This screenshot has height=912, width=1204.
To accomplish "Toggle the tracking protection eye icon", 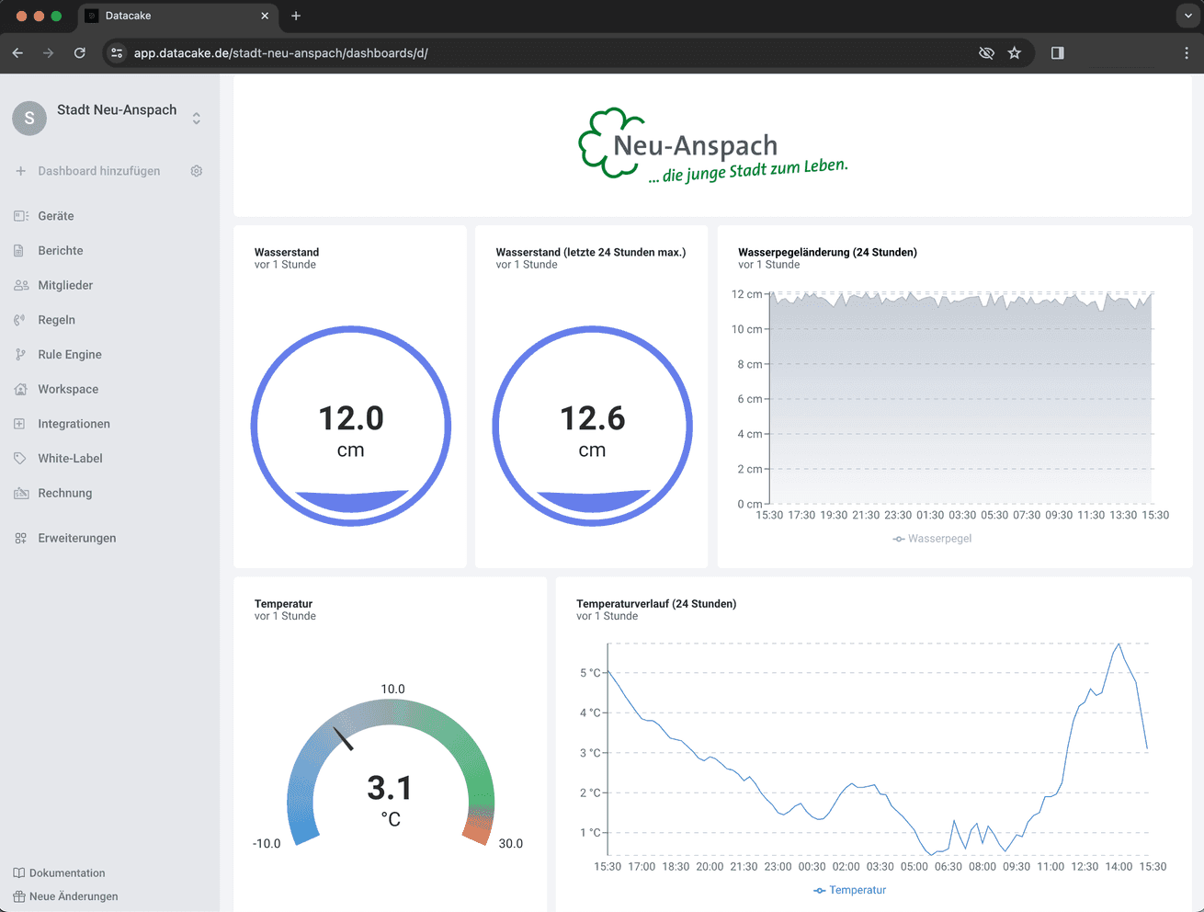I will click(x=986, y=53).
